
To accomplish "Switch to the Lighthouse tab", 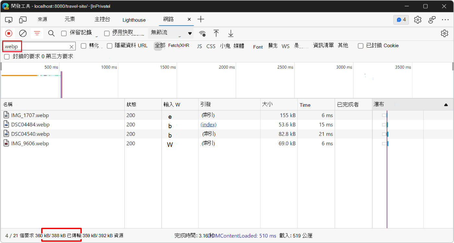I will pyautogui.click(x=134, y=19).
